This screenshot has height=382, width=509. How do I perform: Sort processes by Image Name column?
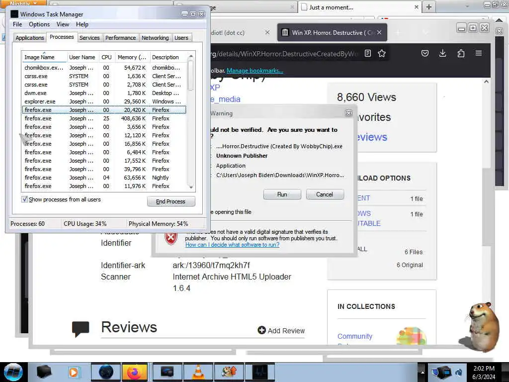coord(44,57)
